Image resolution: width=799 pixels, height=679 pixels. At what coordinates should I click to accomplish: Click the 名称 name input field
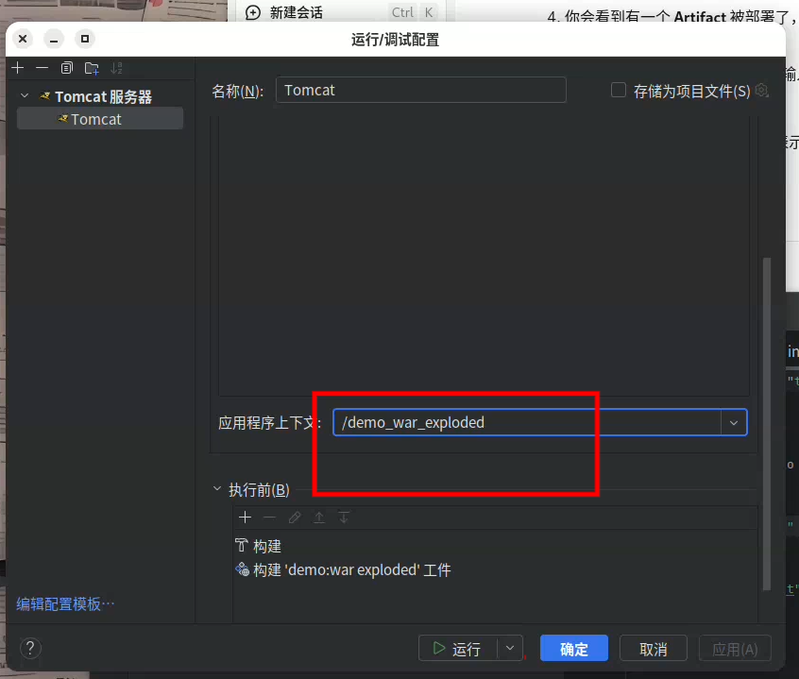[420, 91]
